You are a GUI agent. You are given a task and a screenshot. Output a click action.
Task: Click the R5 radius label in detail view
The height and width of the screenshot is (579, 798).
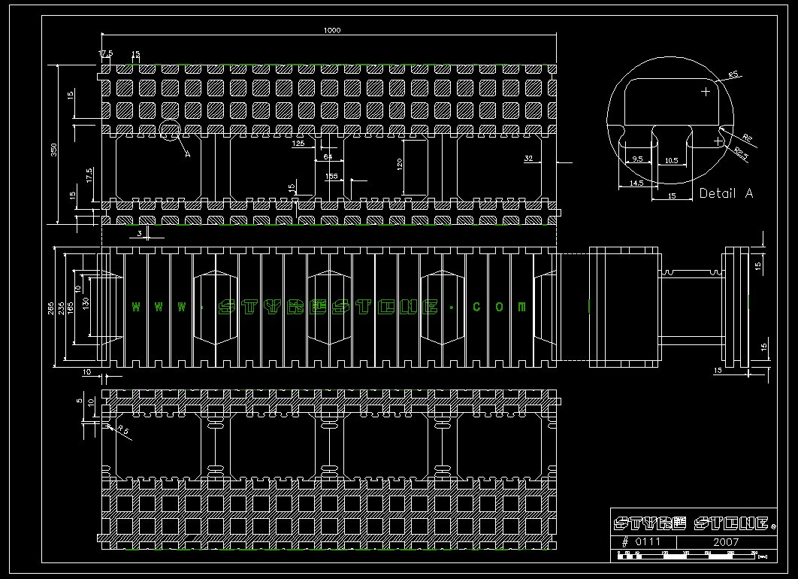point(734,74)
